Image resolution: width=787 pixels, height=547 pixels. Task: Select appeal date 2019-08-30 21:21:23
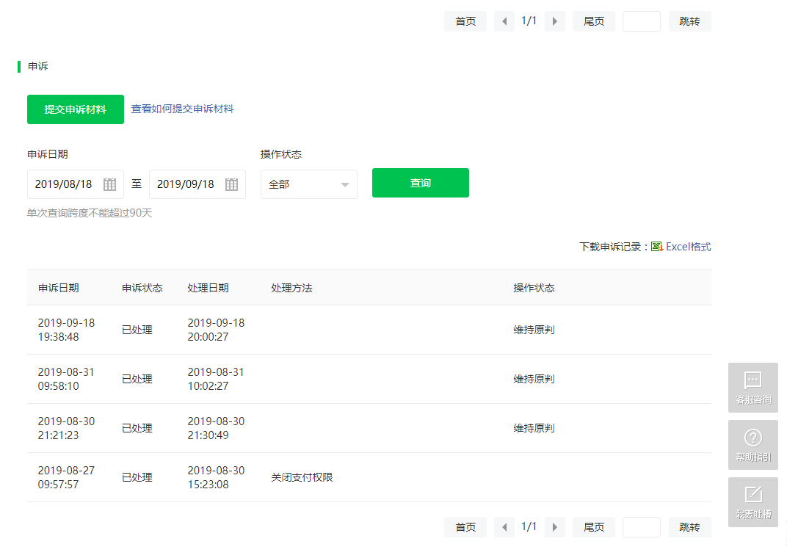click(66, 428)
